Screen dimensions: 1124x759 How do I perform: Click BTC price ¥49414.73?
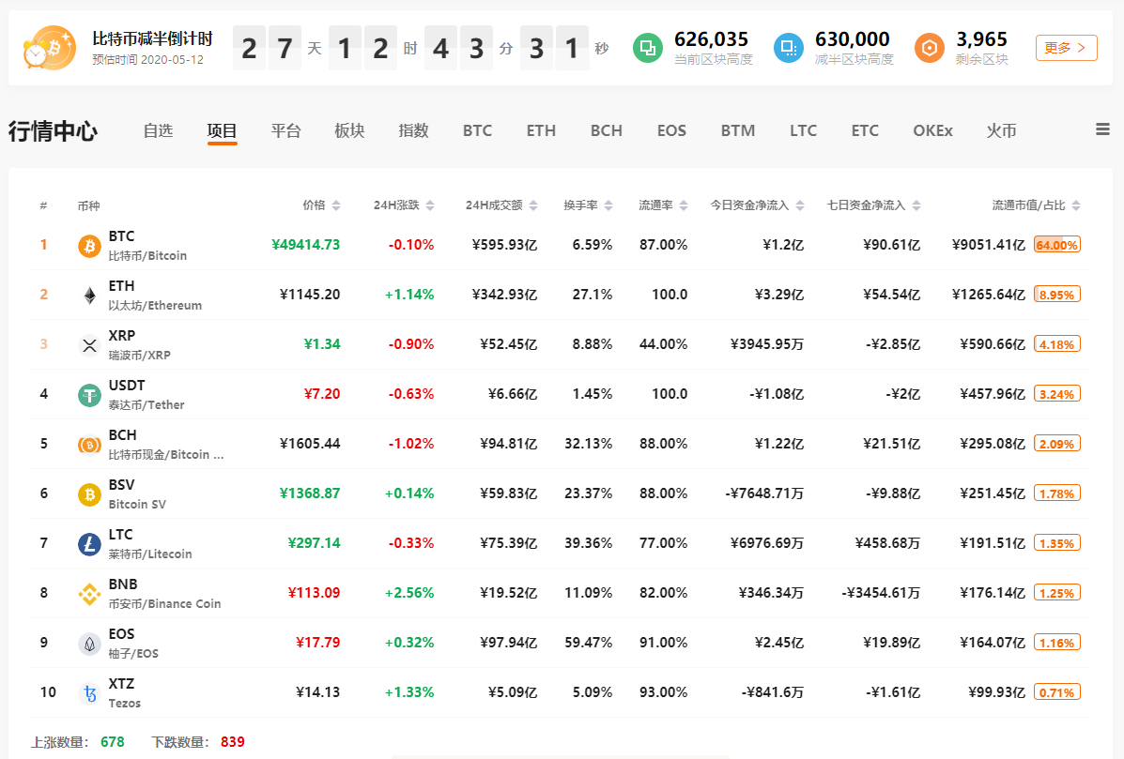305,245
